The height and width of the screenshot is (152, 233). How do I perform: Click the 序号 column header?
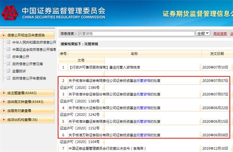pyautogui.click(x=63, y=54)
